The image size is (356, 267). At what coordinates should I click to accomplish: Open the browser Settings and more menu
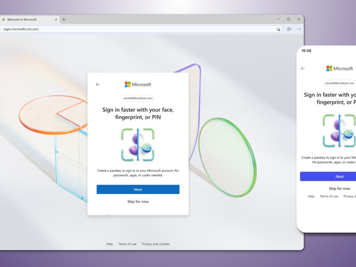(299, 29)
